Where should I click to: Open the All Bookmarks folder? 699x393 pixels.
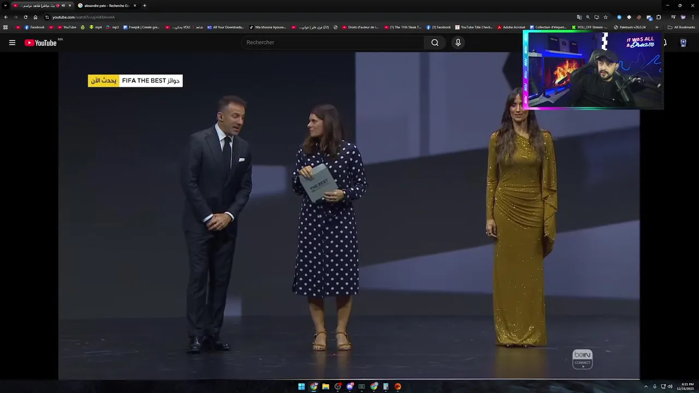682,27
